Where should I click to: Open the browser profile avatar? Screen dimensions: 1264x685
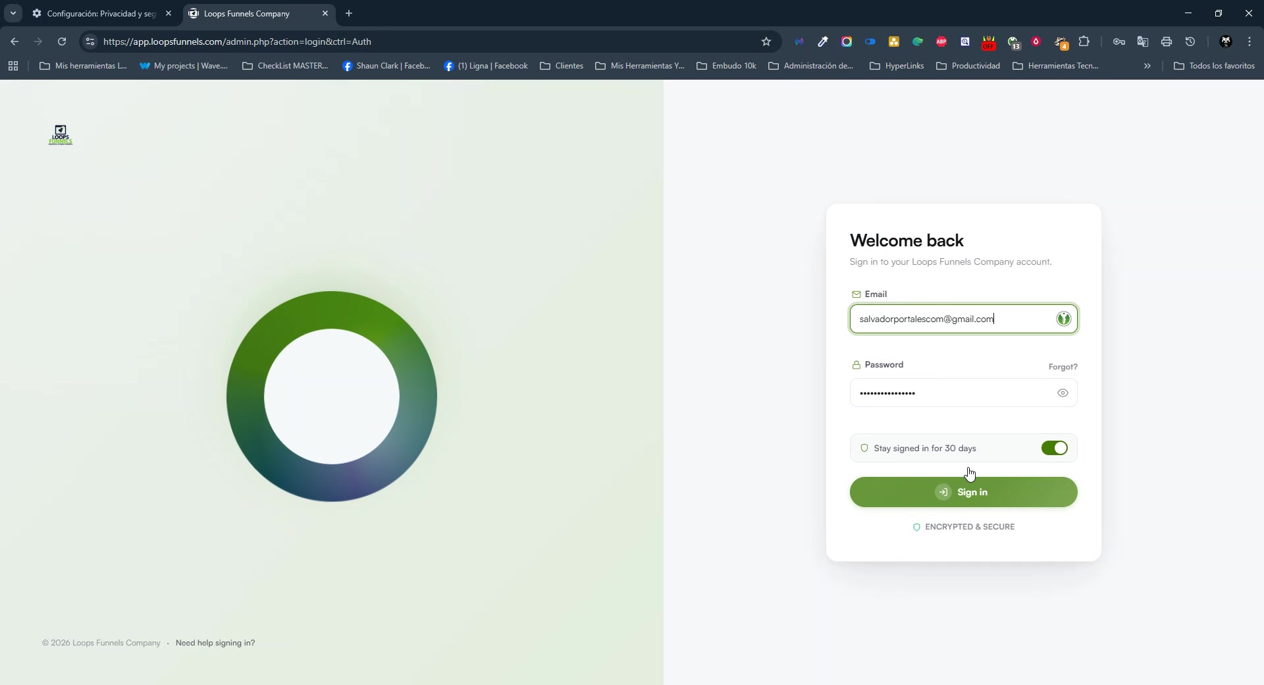[x=1226, y=41]
